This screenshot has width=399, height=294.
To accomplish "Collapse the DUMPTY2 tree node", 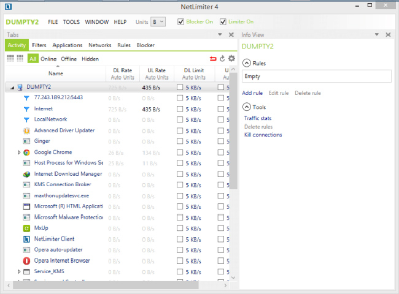I will pyautogui.click(x=12, y=88).
